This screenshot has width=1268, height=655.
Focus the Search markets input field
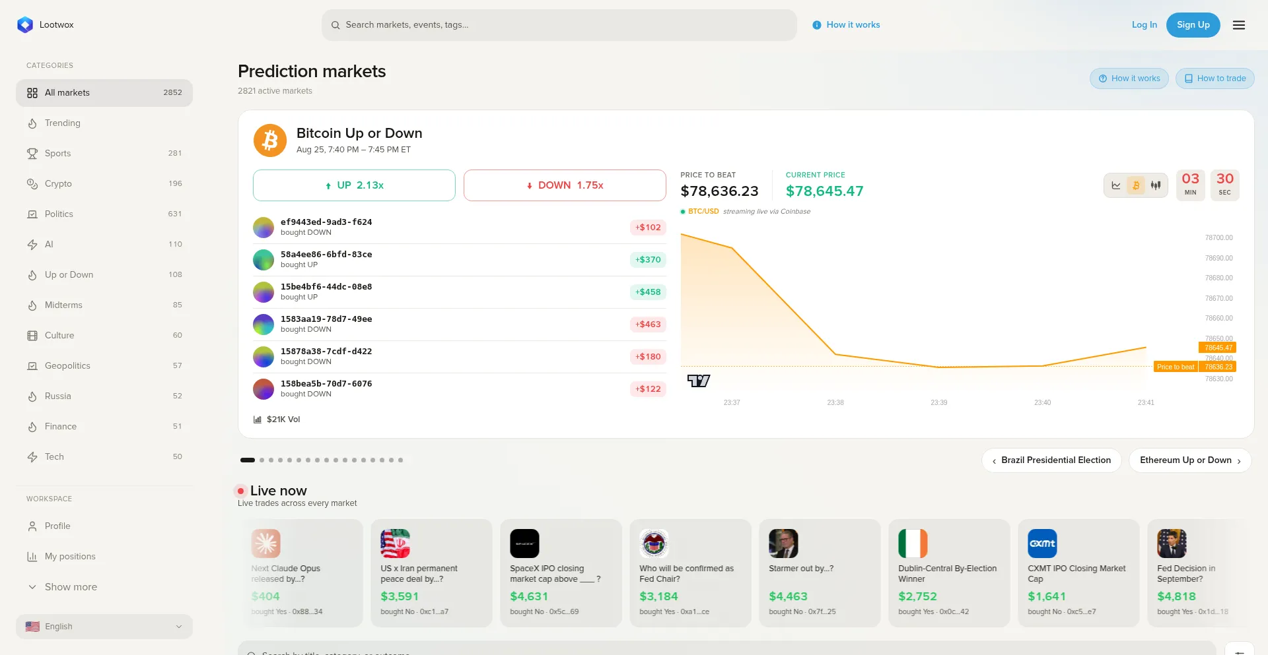[x=559, y=25]
